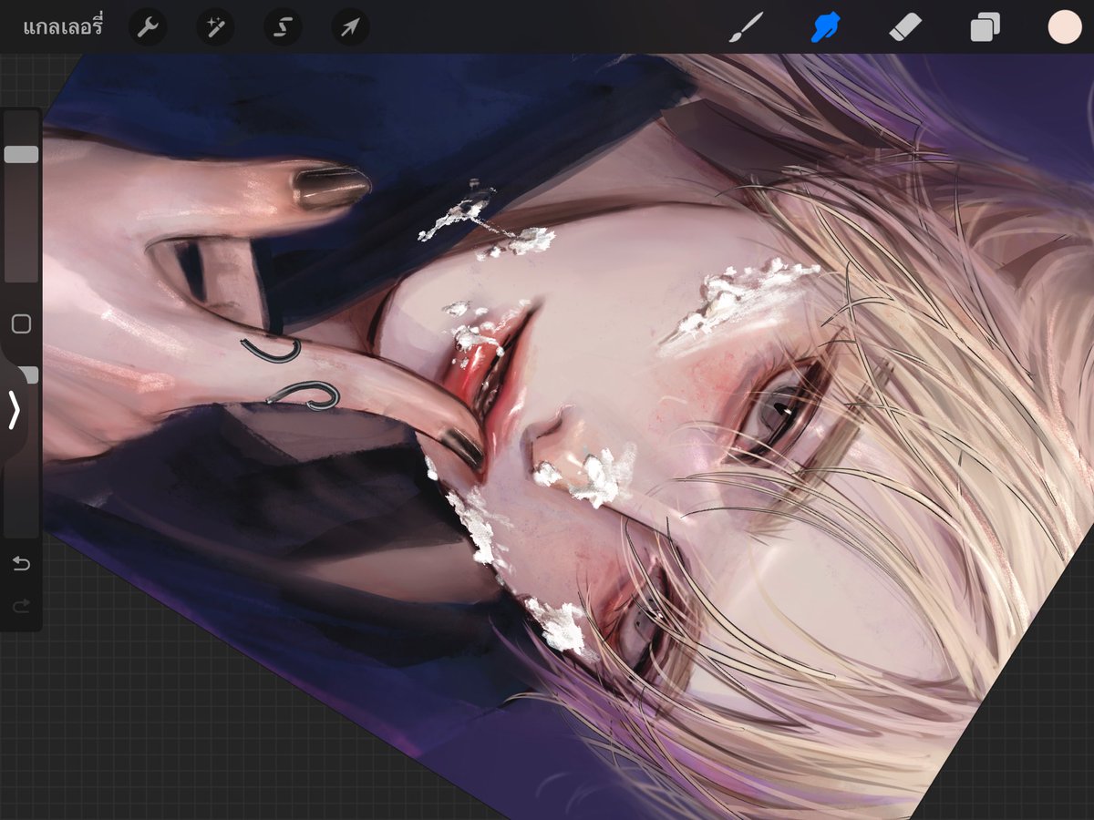The height and width of the screenshot is (820, 1094).
Task: Open Adjustments with the magic wand icon
Action: (x=213, y=26)
